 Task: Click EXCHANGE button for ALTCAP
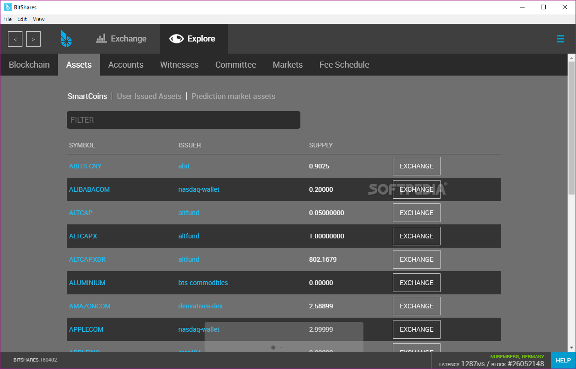click(x=417, y=213)
